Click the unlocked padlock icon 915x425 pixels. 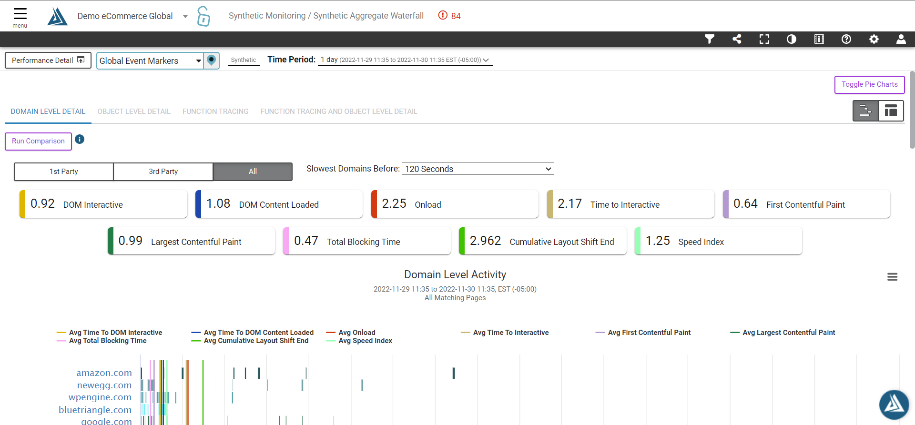(x=203, y=16)
